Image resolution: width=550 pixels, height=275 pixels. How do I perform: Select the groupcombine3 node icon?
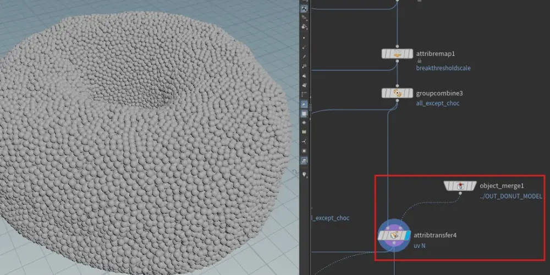pyautogui.click(x=397, y=93)
